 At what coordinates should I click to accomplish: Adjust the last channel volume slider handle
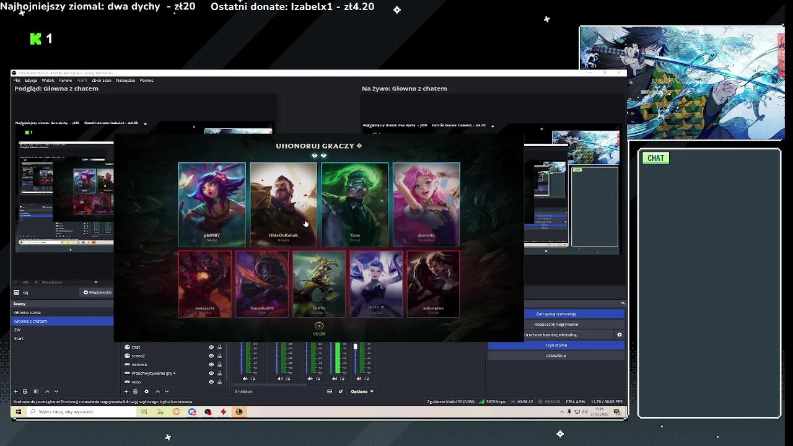[x=356, y=347]
